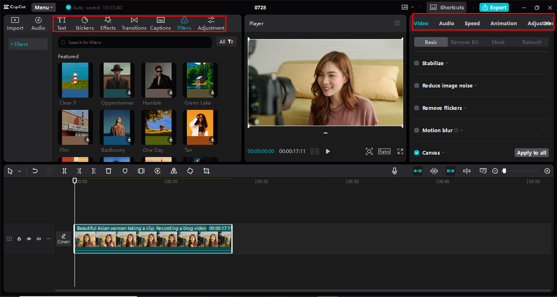Open the Stickers panel
This screenshot has width=557, height=297.
84,23
